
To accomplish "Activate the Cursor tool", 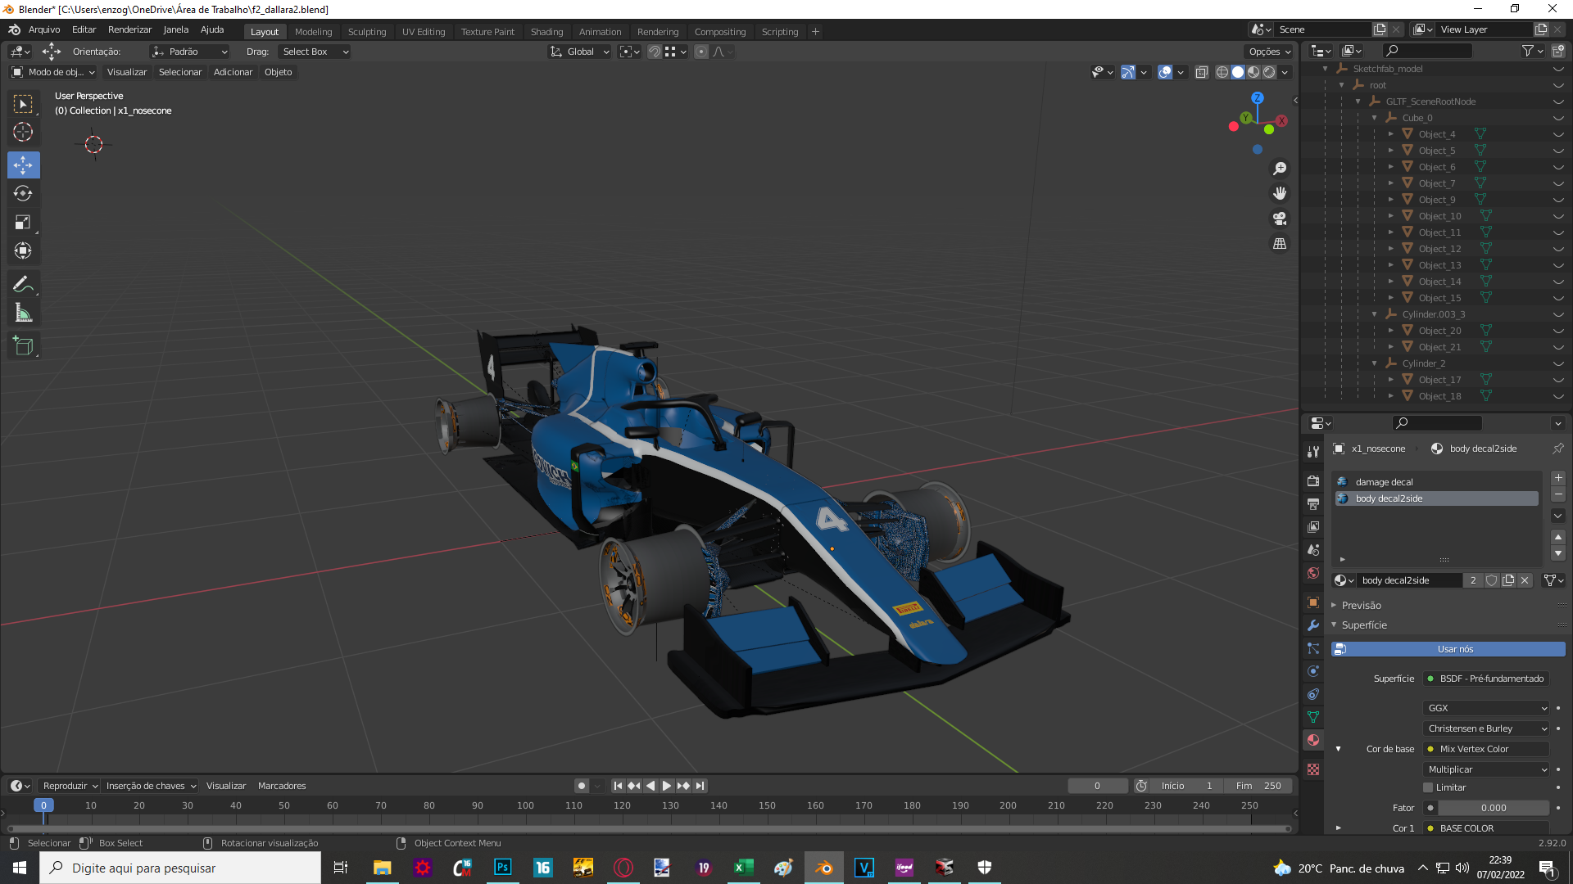I will [x=23, y=132].
